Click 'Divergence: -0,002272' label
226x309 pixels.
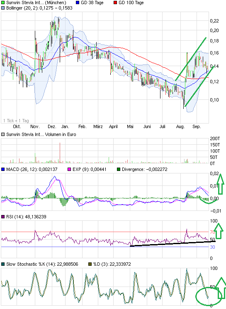pos(145,169)
